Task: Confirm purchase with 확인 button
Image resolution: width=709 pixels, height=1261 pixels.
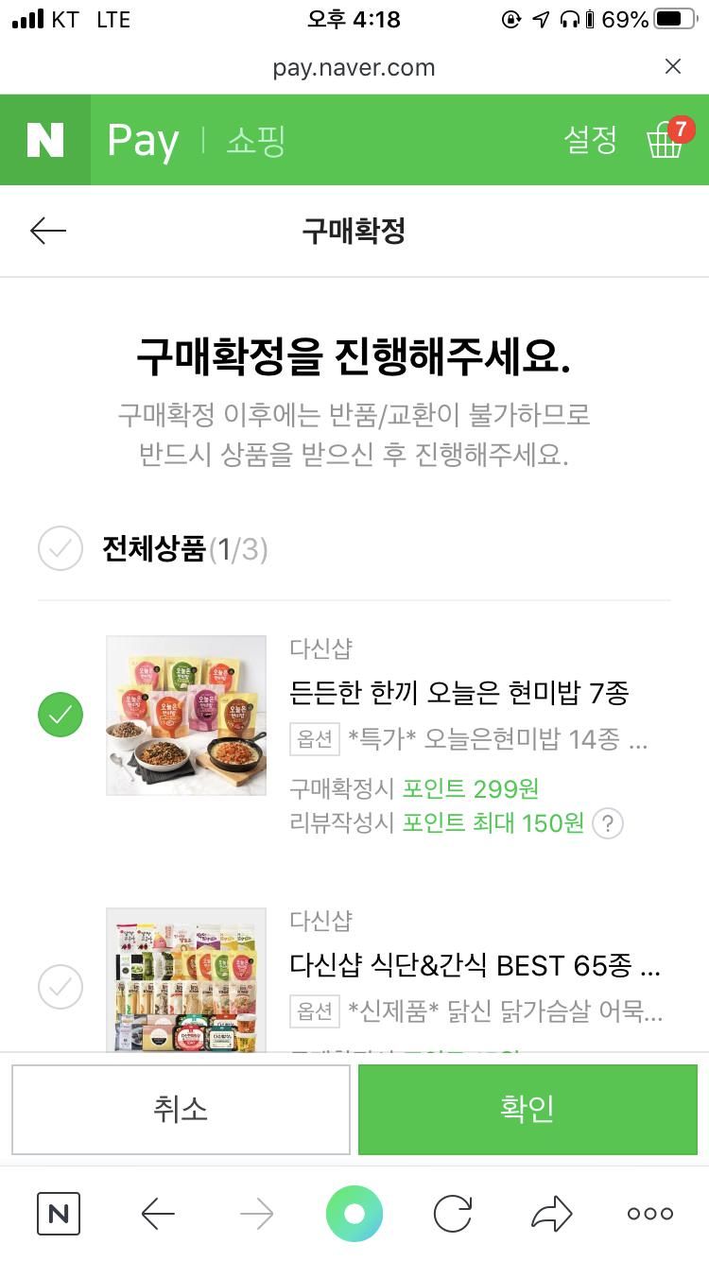Action: pyautogui.click(x=527, y=1110)
